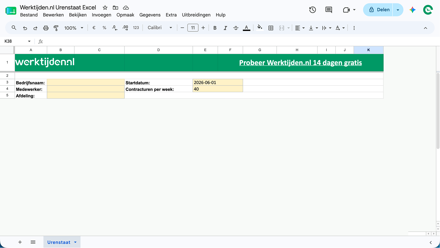Open the zoom 100% dropdown
The height and width of the screenshot is (248, 440).
click(x=74, y=28)
